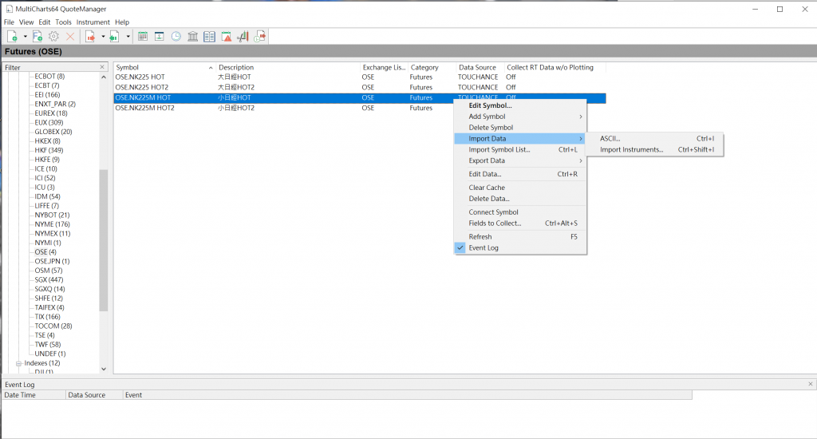The image size is (817, 439).
Task: Expand Export Data submenu in context menu
Action: [520, 160]
